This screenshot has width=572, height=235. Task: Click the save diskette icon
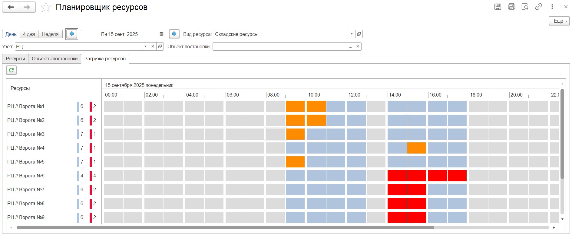[x=498, y=7]
